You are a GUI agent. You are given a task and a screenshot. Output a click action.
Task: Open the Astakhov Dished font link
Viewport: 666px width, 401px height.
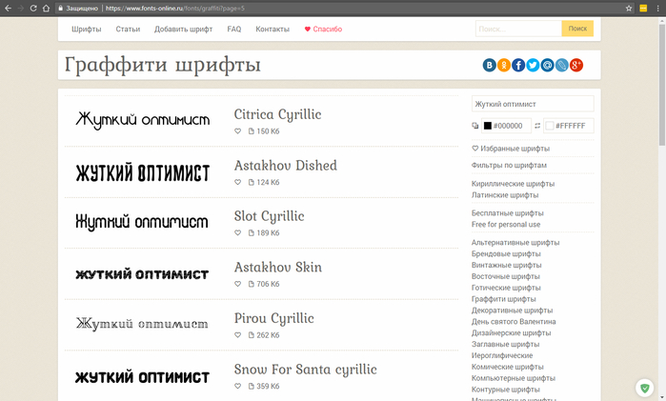[x=286, y=165]
